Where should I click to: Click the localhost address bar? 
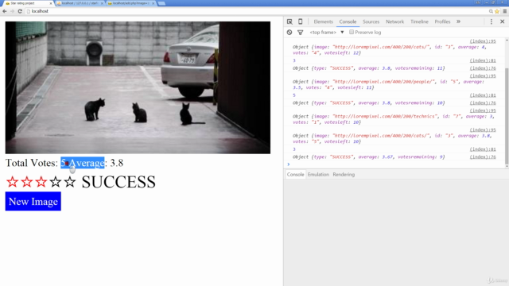click(256, 11)
